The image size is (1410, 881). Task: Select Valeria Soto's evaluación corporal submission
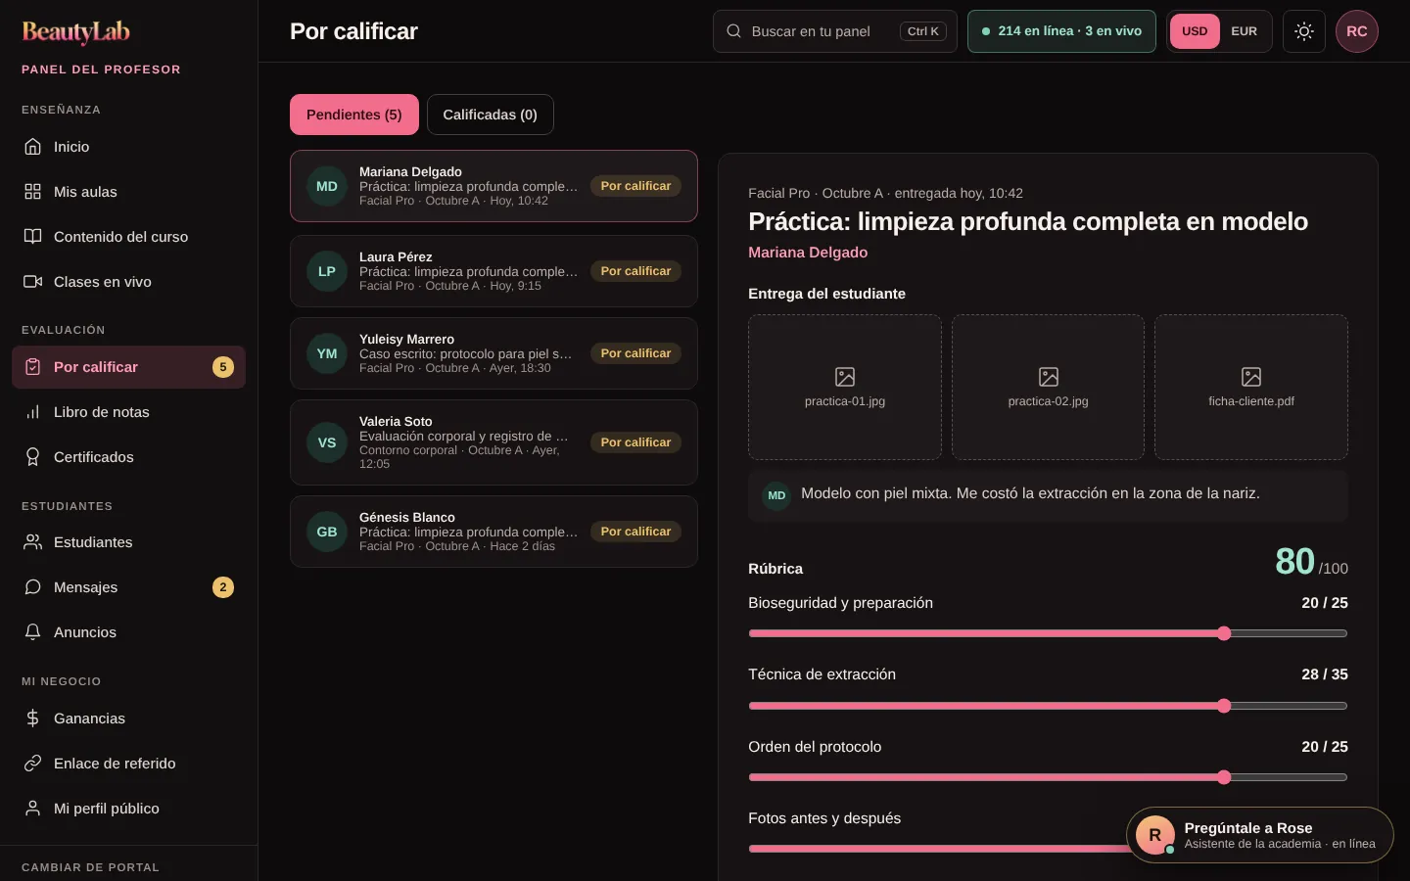(x=493, y=442)
